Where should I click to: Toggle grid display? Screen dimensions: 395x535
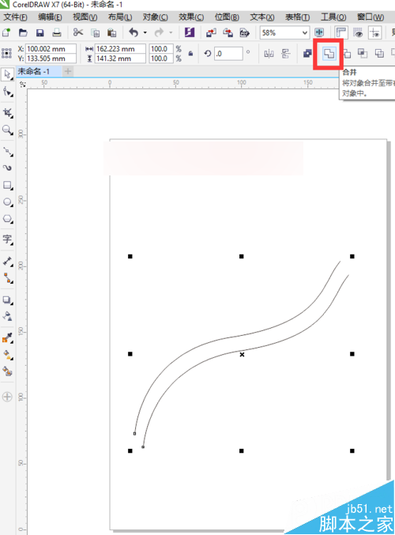coord(358,32)
